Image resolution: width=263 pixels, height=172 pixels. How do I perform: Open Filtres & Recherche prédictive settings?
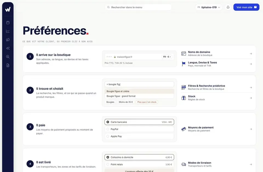pos(216,87)
